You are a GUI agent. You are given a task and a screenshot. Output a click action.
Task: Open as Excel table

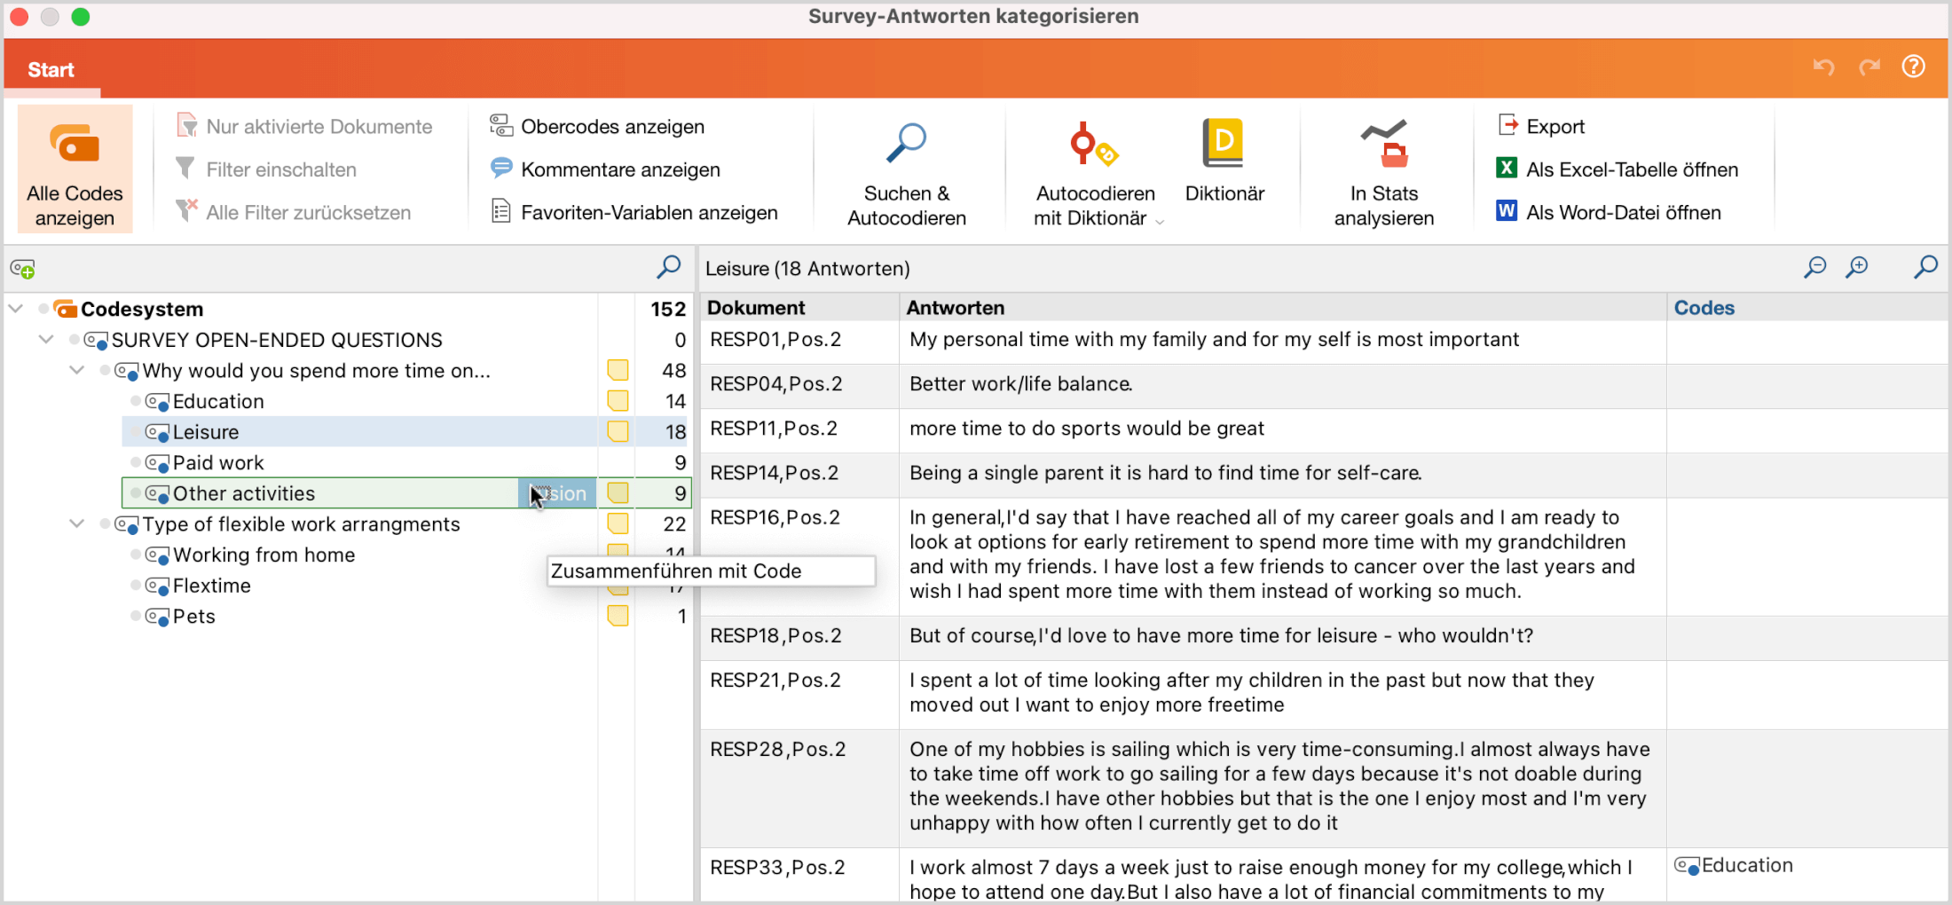(1617, 169)
